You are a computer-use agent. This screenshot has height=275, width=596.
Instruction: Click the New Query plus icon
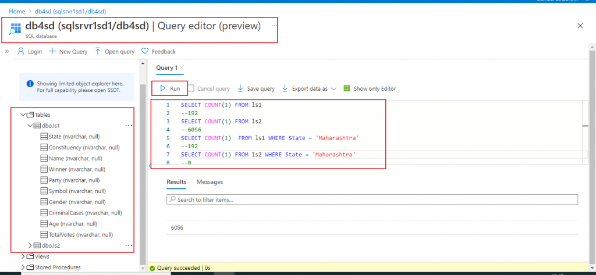click(52, 51)
